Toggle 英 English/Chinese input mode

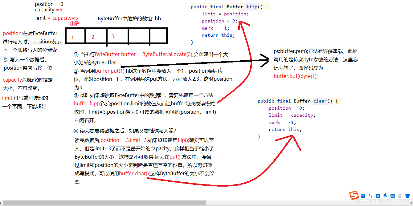(x=363, y=195)
